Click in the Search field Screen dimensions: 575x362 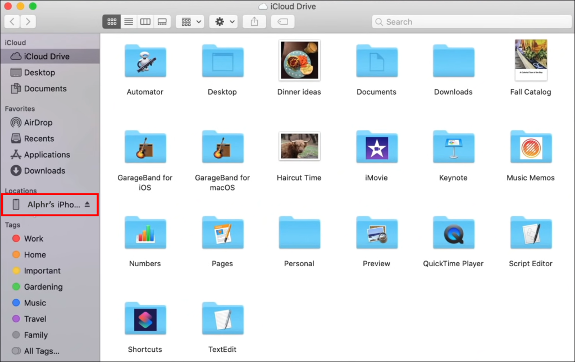(472, 22)
